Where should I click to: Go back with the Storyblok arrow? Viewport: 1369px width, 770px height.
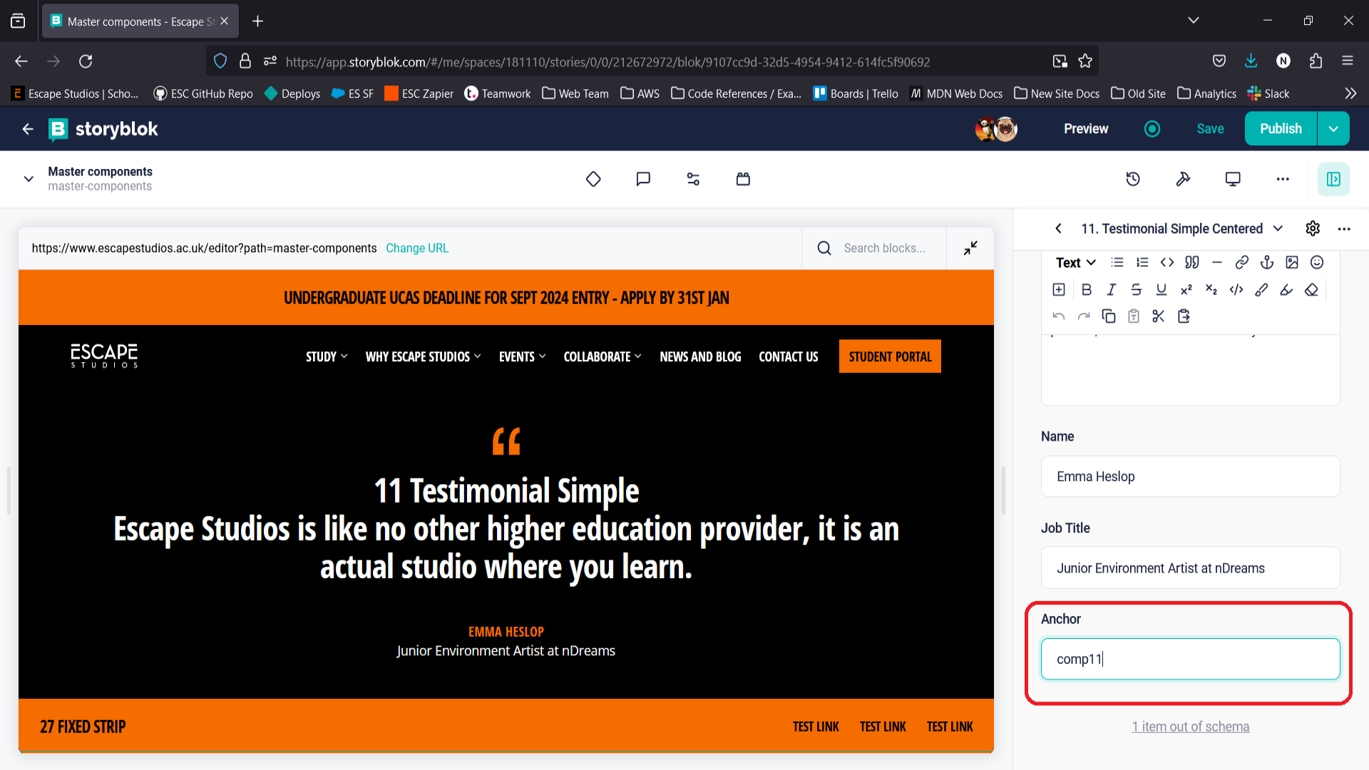[28, 129]
